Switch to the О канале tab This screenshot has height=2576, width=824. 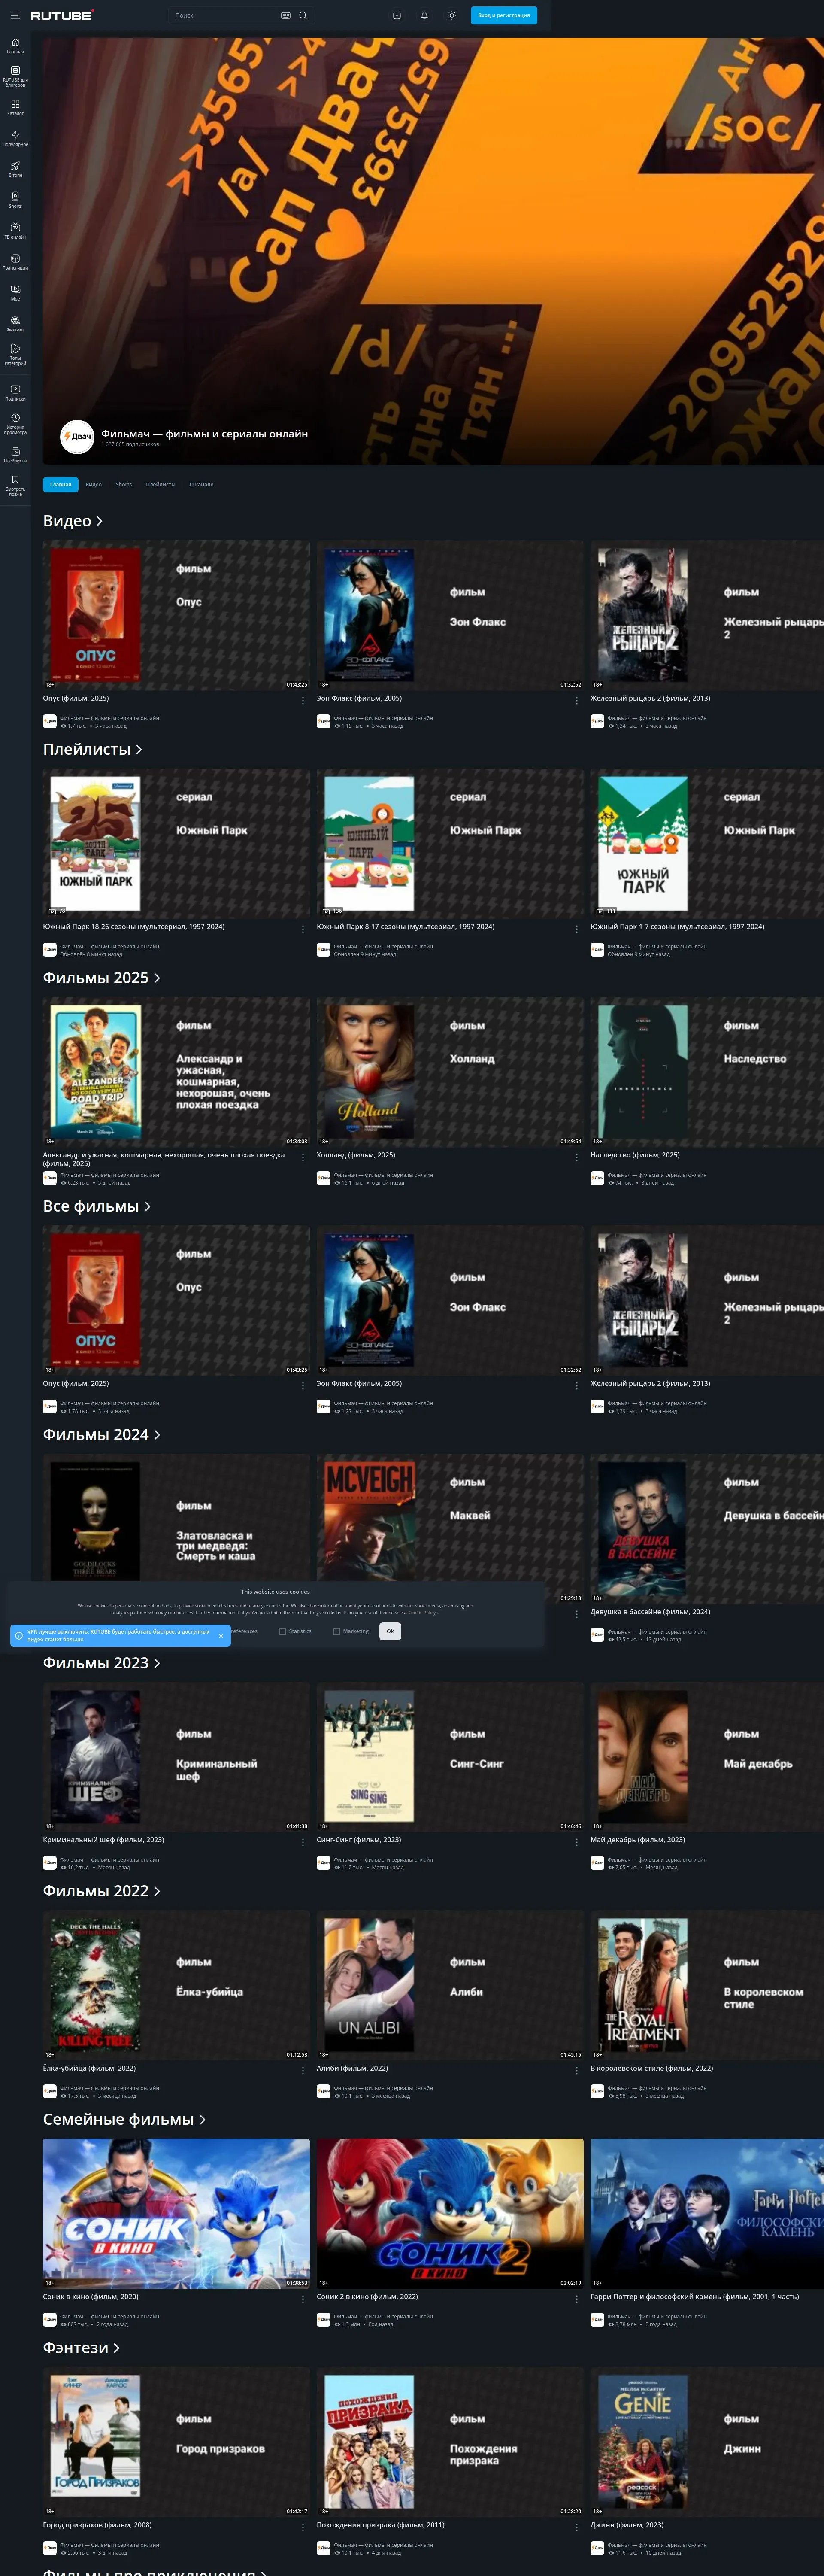[x=201, y=484]
